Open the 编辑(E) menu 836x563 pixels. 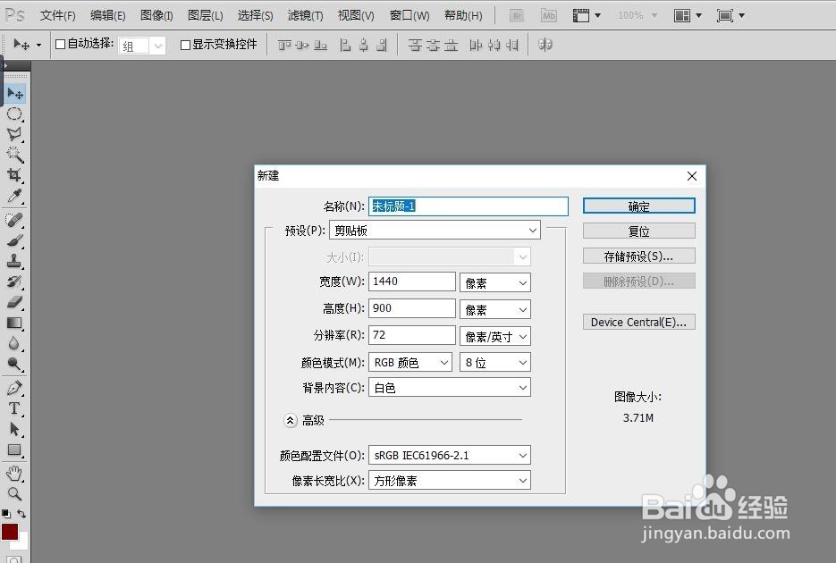[107, 15]
